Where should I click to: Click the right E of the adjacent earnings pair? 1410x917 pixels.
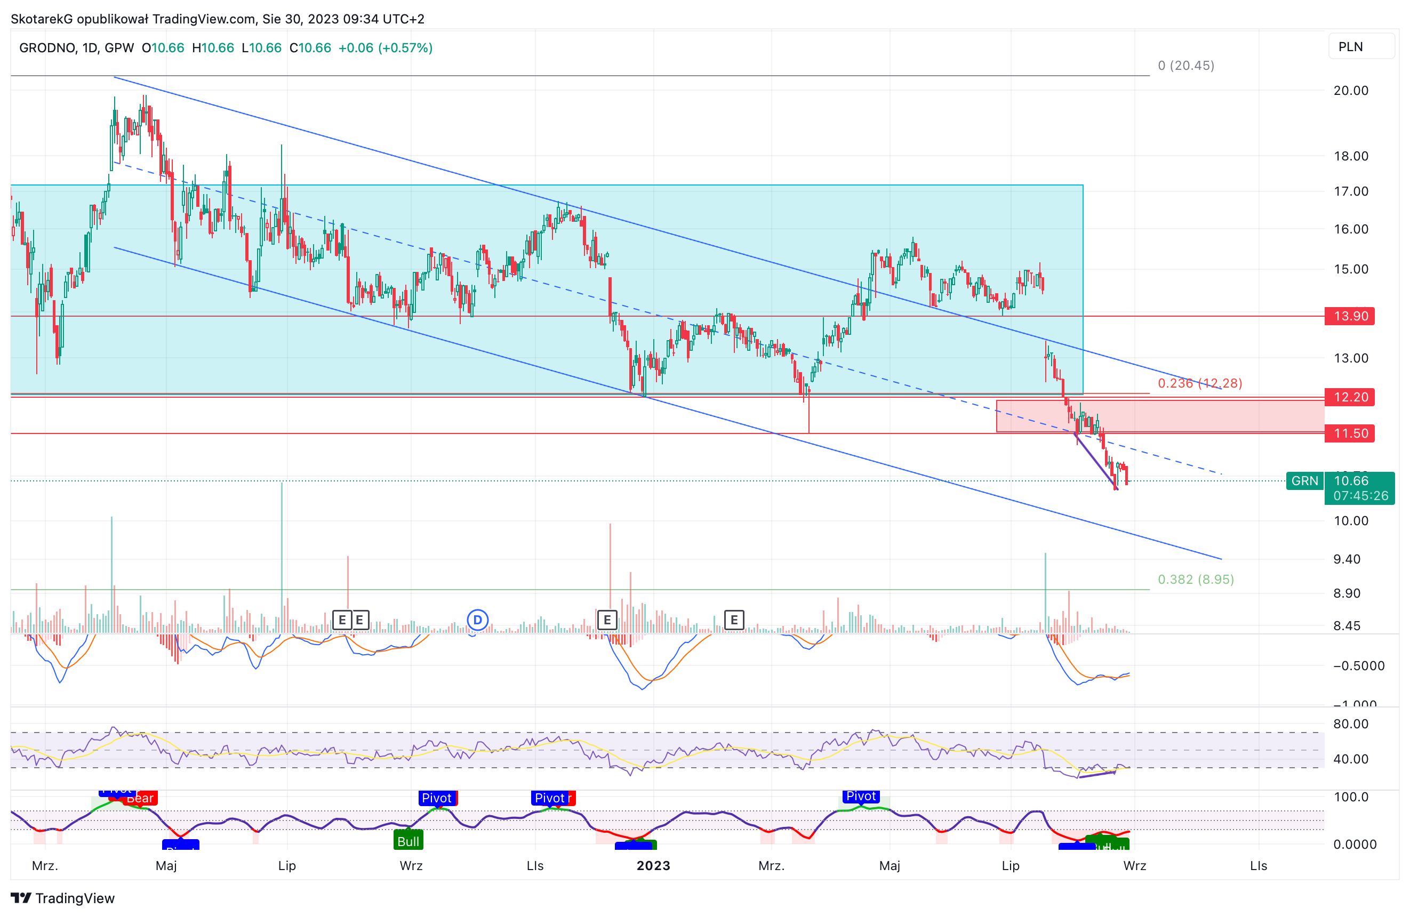pyautogui.click(x=359, y=620)
